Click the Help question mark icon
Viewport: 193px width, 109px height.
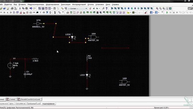pyautogui.click(x=106, y=8)
